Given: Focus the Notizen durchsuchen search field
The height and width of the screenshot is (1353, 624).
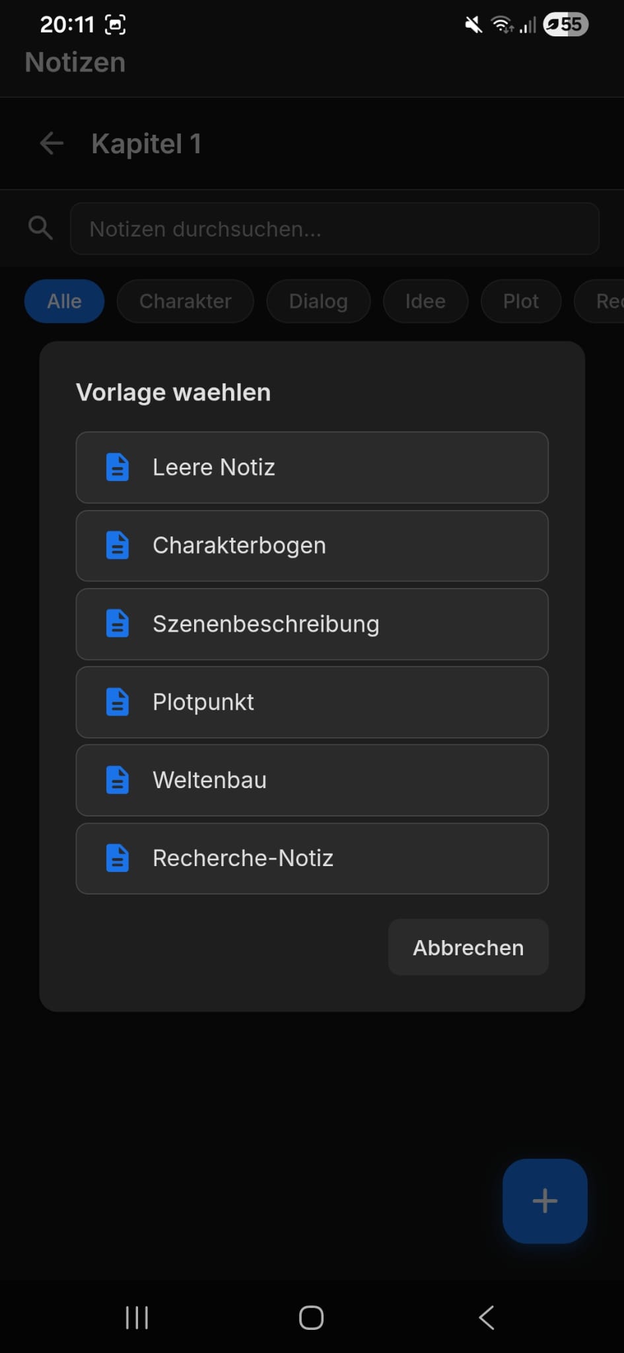Looking at the screenshot, I should click(x=335, y=229).
